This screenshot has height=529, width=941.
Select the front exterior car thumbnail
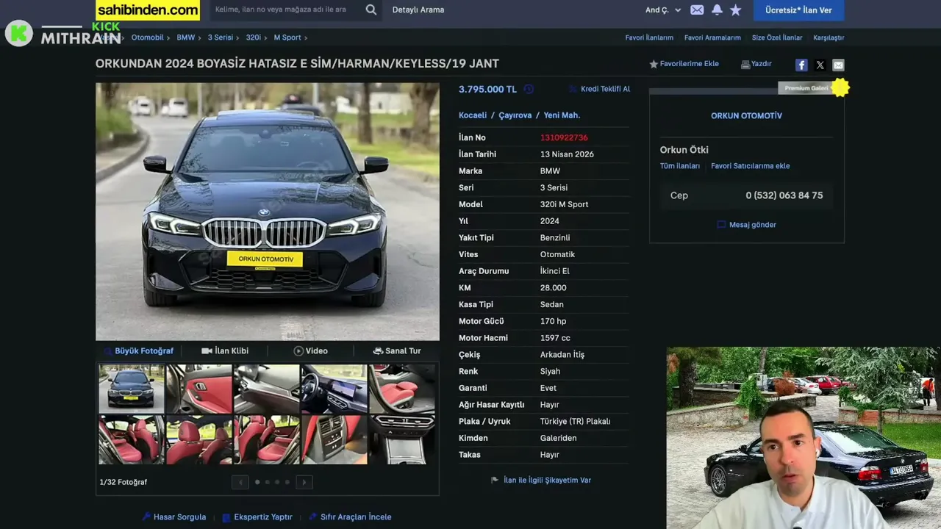(132, 389)
